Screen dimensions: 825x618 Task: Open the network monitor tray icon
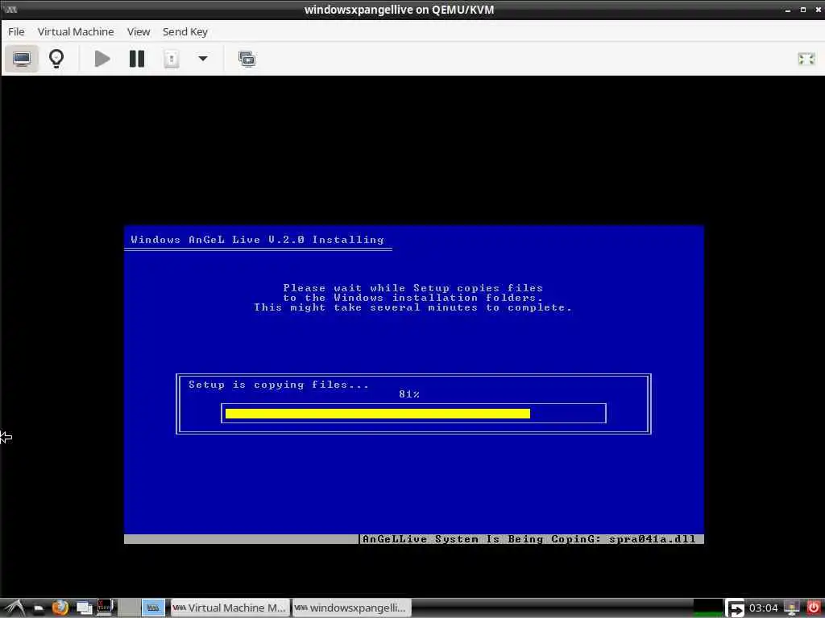[792, 608]
